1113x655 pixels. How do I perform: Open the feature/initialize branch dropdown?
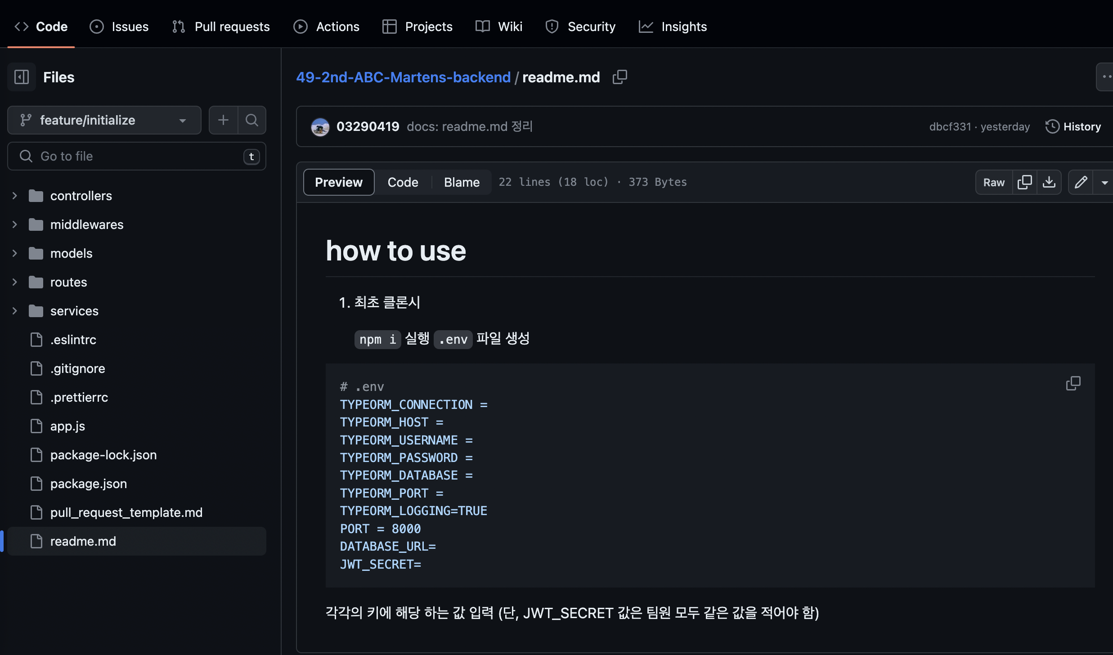[104, 120]
